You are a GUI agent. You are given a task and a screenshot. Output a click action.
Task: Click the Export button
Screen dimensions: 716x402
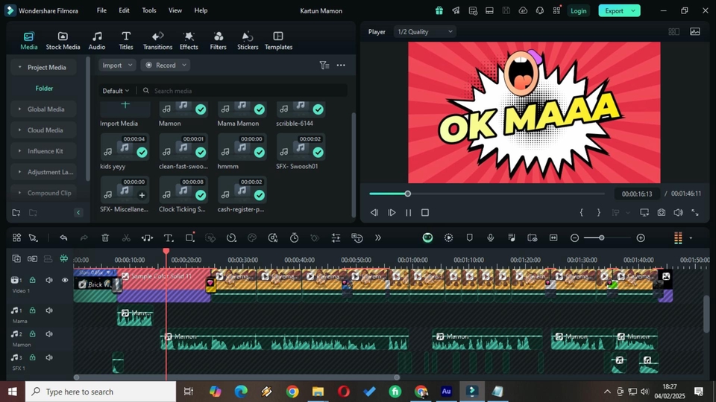pos(614,10)
